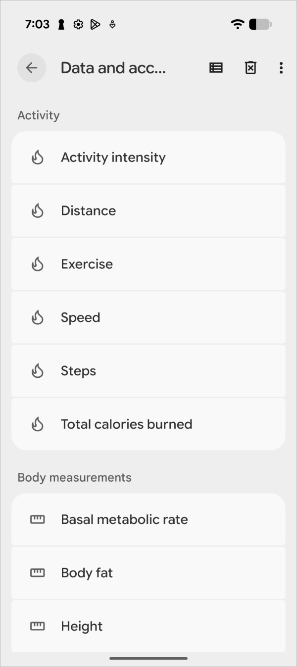Tap the Wi-Fi status bar icon
The width and height of the screenshot is (297, 667).
(238, 24)
